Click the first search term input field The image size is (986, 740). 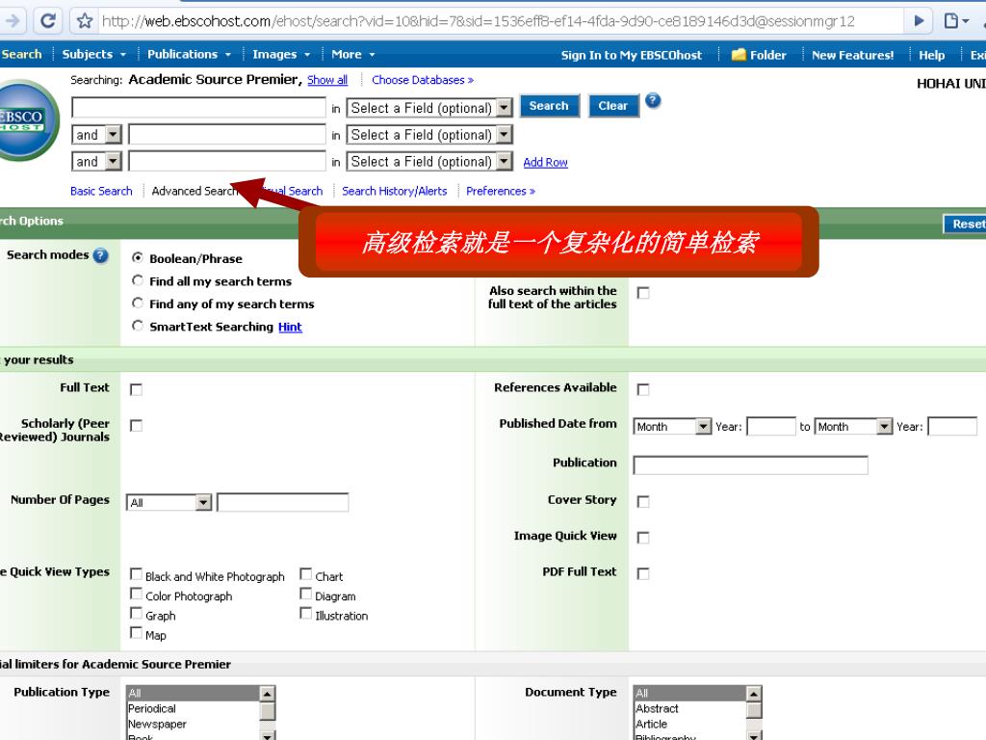click(198, 108)
